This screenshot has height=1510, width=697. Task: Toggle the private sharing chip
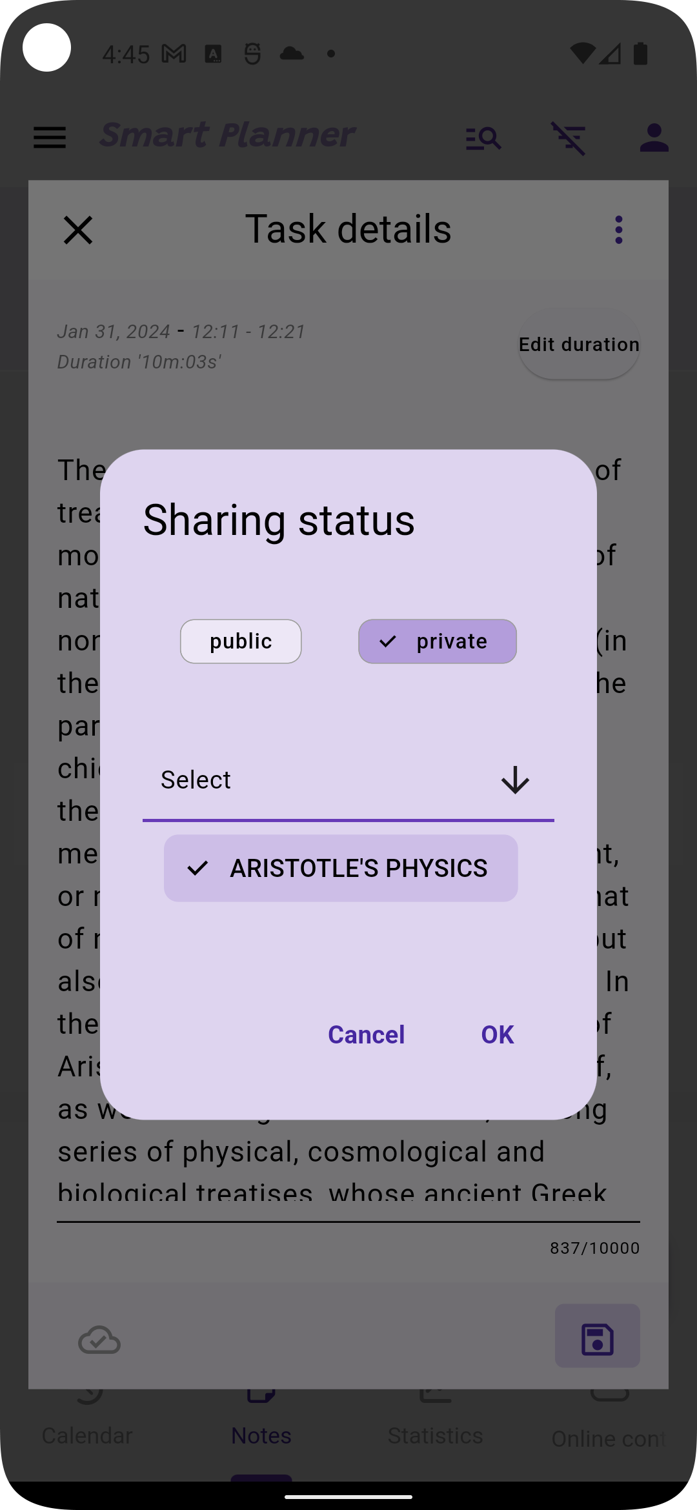pyautogui.click(x=438, y=641)
